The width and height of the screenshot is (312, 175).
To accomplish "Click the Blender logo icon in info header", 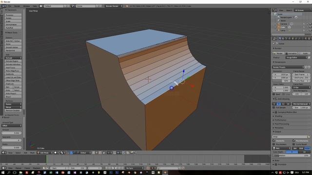I will (127, 6).
